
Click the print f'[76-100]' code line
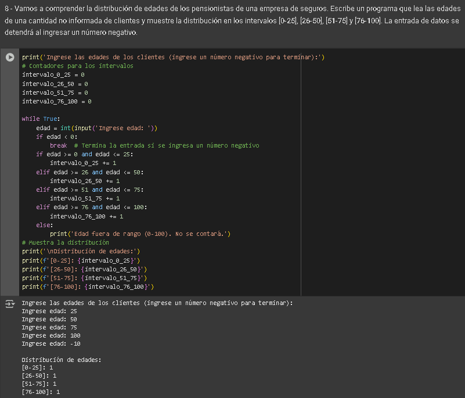88,287
